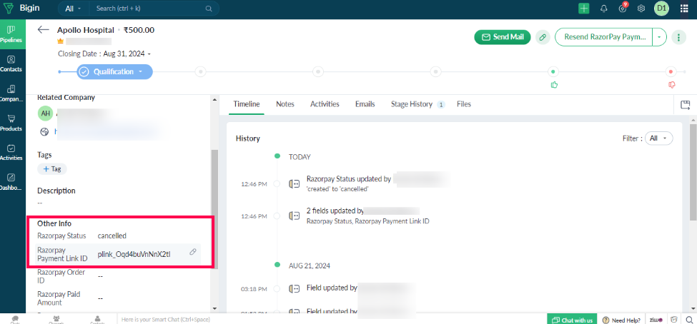This screenshot has height=324, width=697.
Task: Switch to the Timeline tab
Action: pyautogui.click(x=247, y=104)
